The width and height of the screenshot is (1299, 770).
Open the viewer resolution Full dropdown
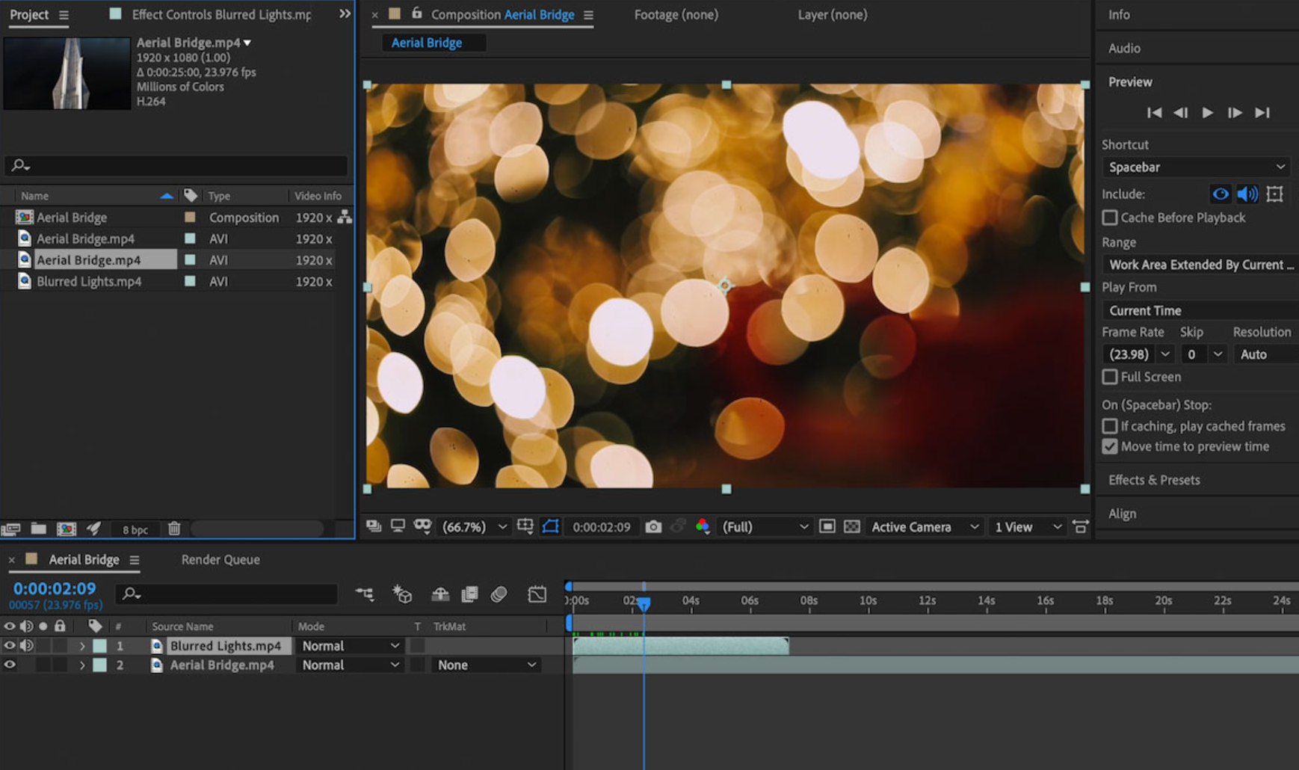click(x=765, y=527)
